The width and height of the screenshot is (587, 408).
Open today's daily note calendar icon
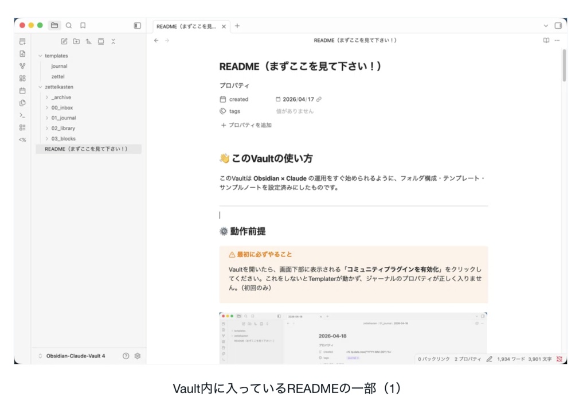(x=22, y=91)
